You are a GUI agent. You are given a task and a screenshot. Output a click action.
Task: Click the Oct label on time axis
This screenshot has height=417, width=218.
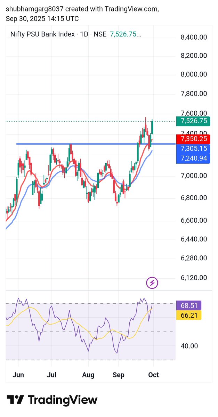[x=154, y=375]
